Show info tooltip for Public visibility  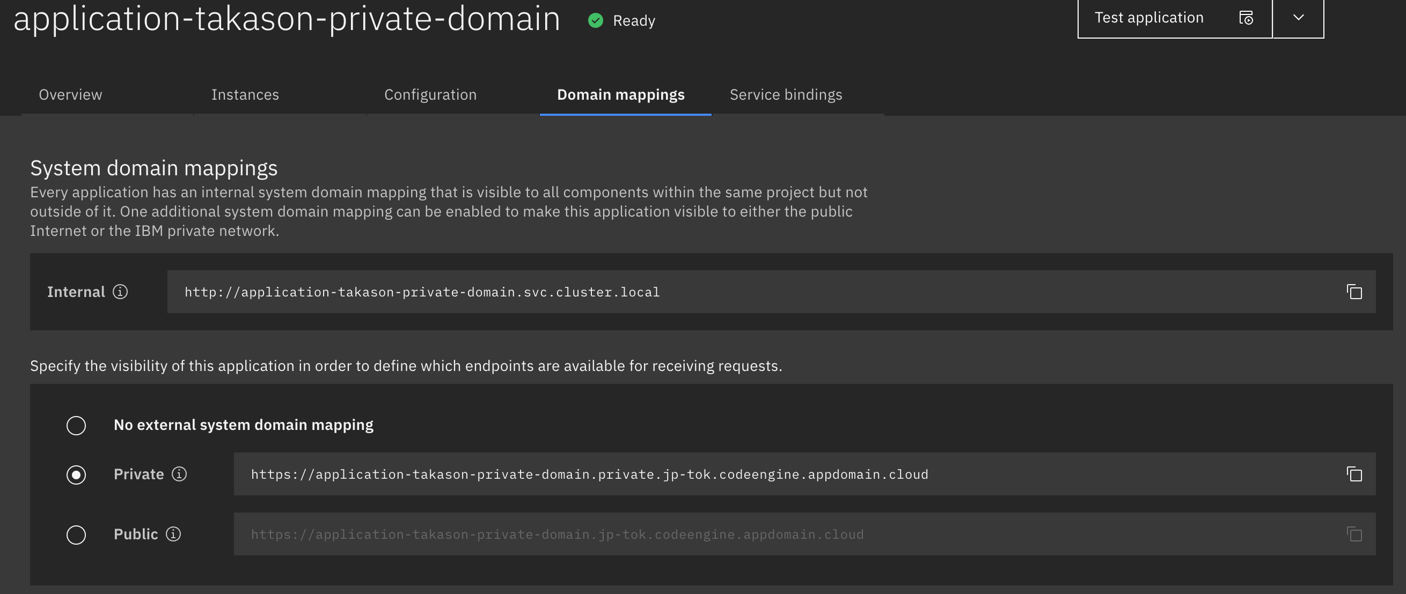173,534
